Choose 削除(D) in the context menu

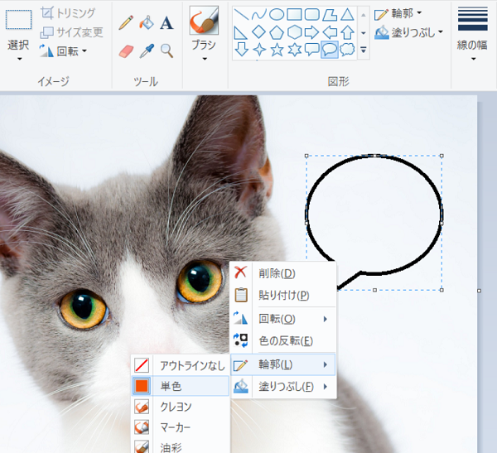click(283, 273)
